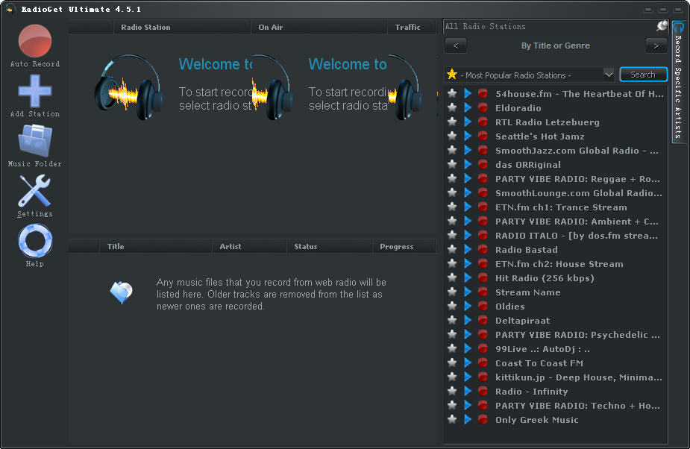Select PARTY VIBE RADIO: Psychedelic entry
Image resolution: width=690 pixels, height=449 pixels.
[x=577, y=335]
